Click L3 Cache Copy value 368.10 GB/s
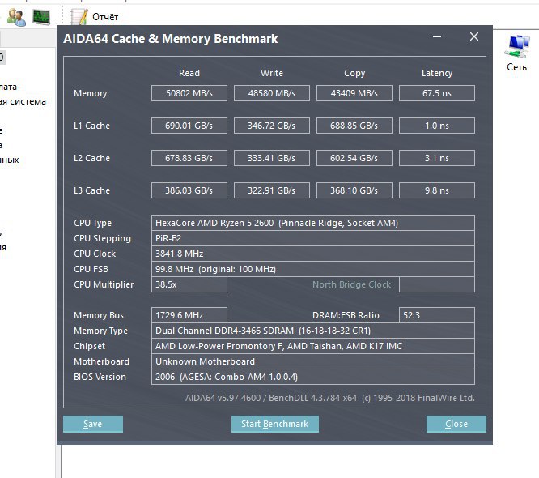Viewport: 539px width, 478px height. coord(354,190)
